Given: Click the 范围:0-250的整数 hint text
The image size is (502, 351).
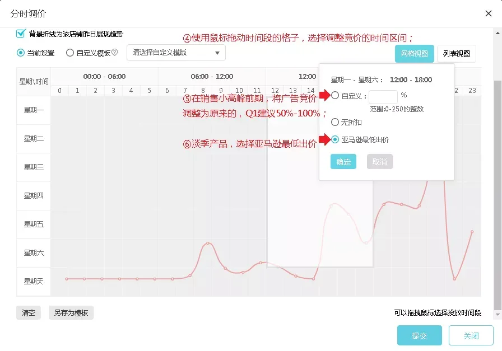Looking at the screenshot, I should point(397,109).
